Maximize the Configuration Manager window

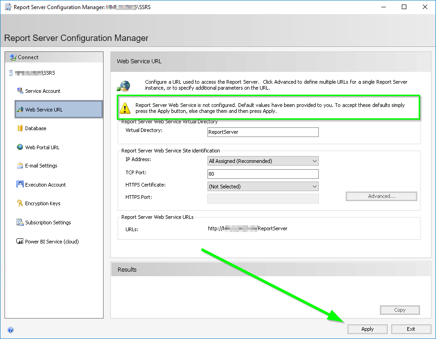tap(404, 7)
